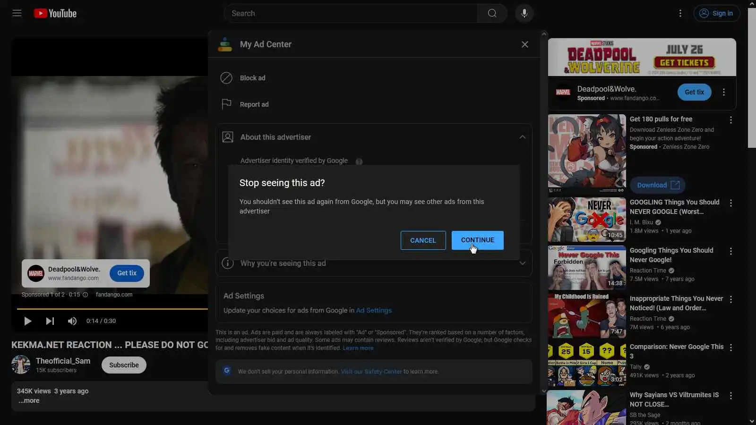Image resolution: width=756 pixels, height=425 pixels.
Task: Select the Report ad option
Action: pos(254,104)
